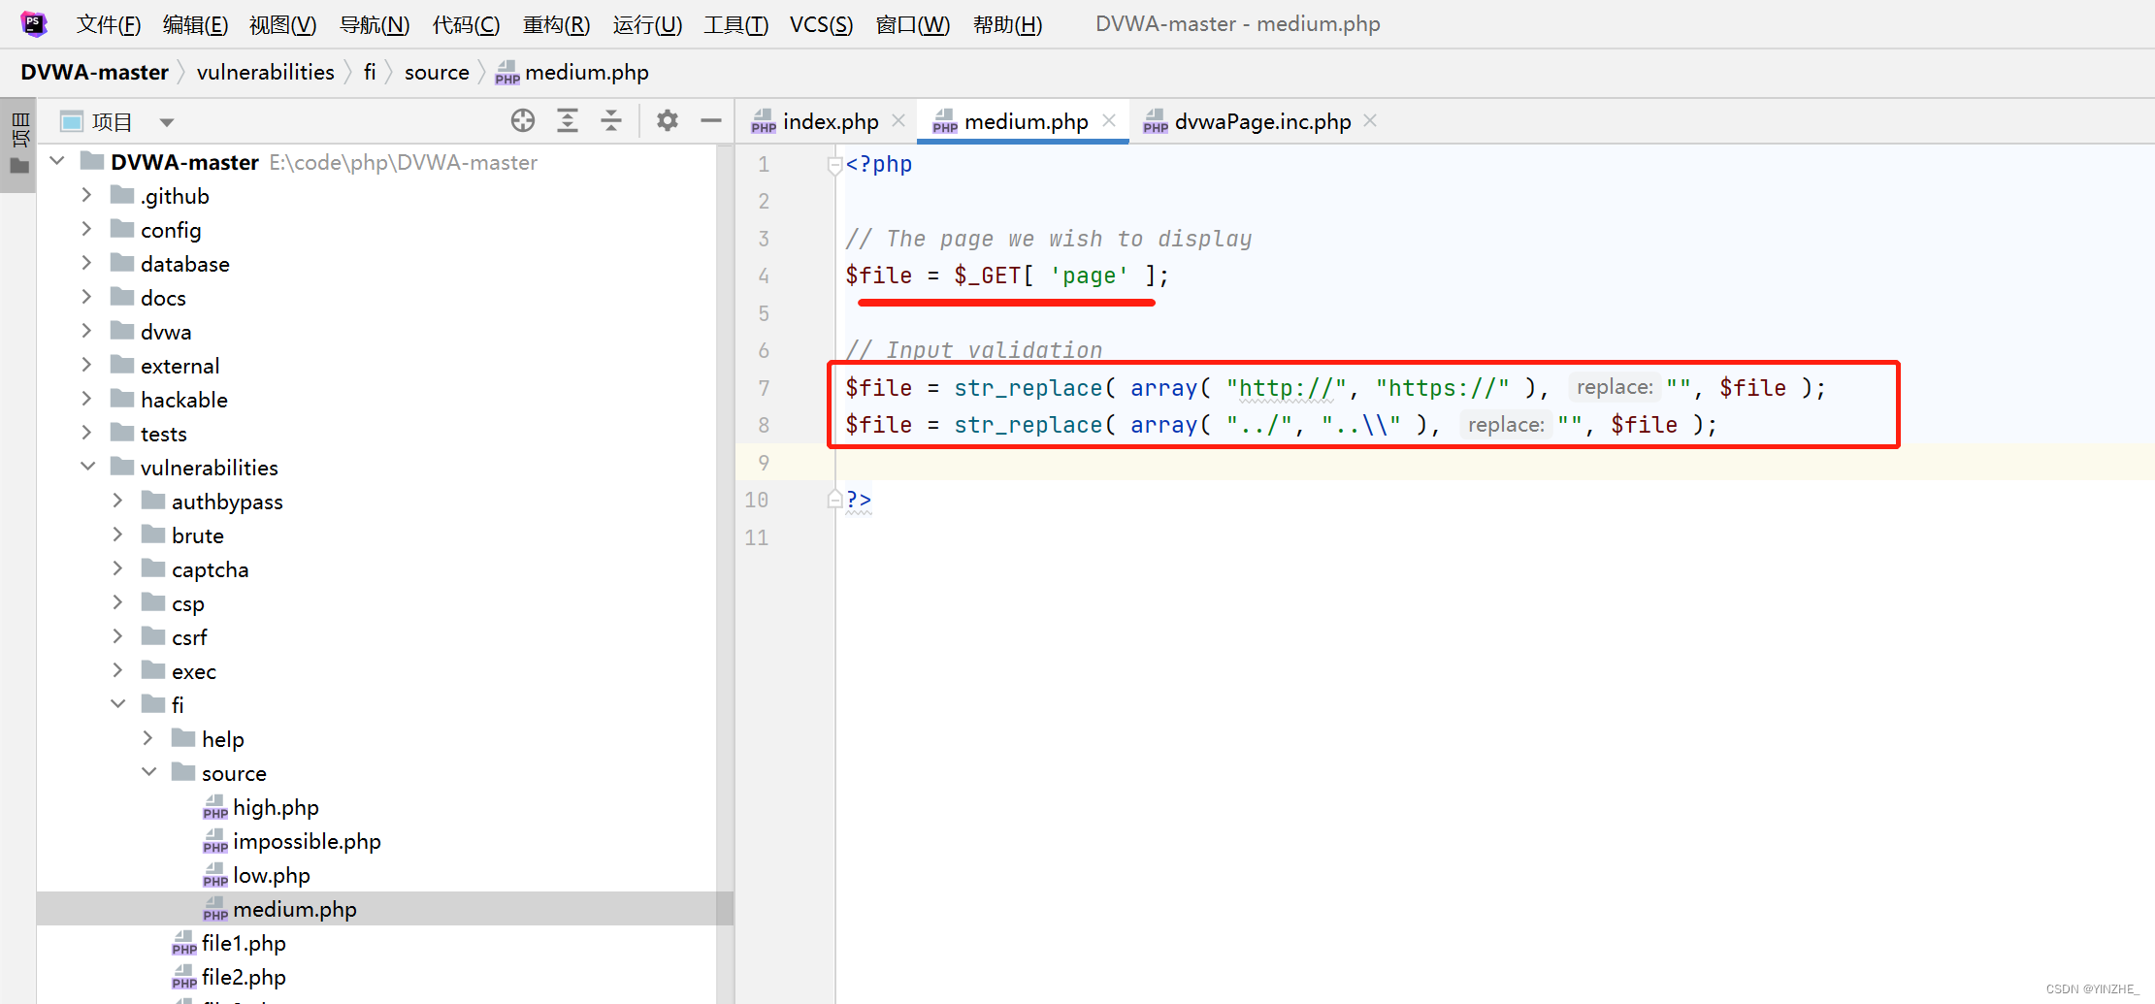
Task: Open the 窗口(W) menu
Action: coord(912,24)
